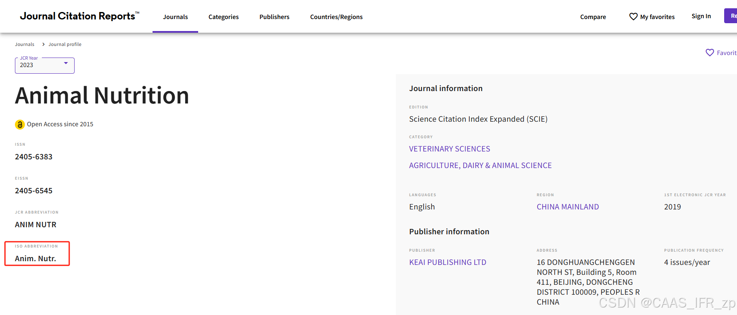Click the Journal information heading

(x=446, y=89)
